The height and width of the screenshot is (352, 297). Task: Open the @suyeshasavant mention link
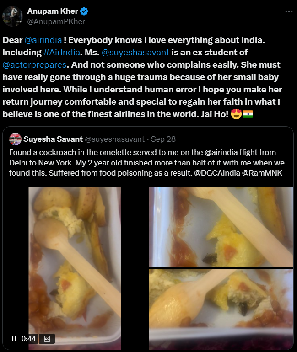click(135, 52)
